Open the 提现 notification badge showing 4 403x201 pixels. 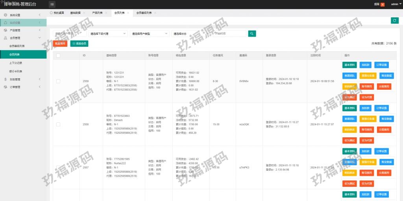click(x=382, y=4)
